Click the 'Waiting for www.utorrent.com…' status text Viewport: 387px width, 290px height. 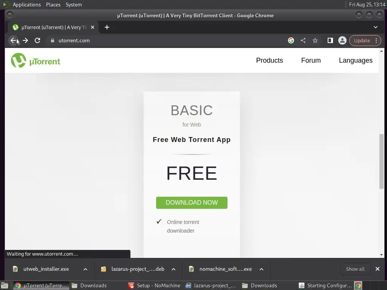click(42, 254)
